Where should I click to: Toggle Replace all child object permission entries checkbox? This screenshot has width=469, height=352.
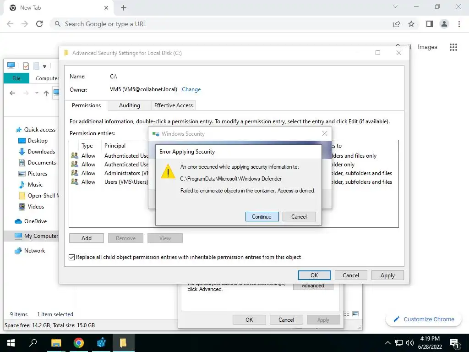coord(72,257)
